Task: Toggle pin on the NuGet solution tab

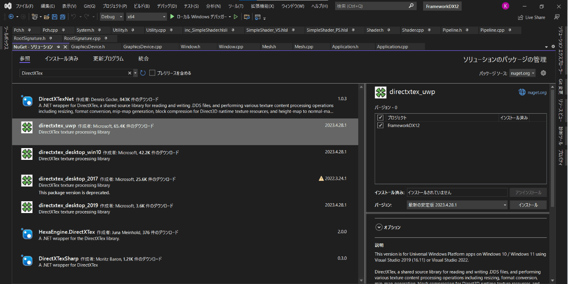Action: (58, 47)
